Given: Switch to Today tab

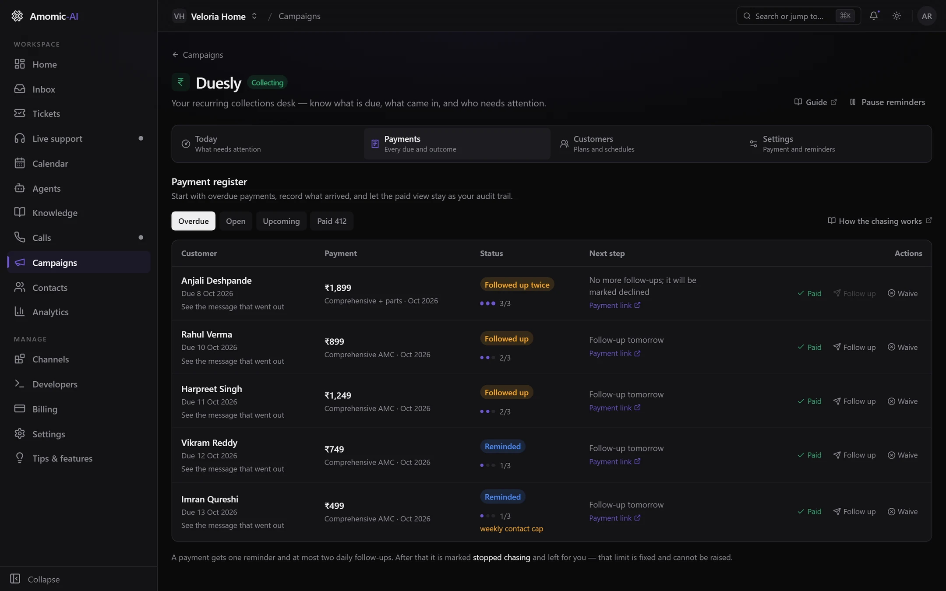Looking at the screenshot, I should [268, 144].
